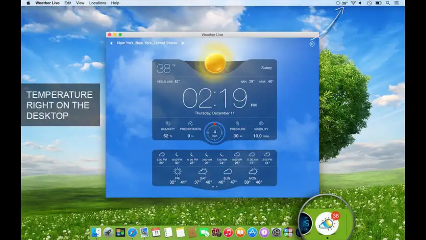Select the MON partly cloudy forecast icon
Screen dimensions: 426x240
pos(253,171)
